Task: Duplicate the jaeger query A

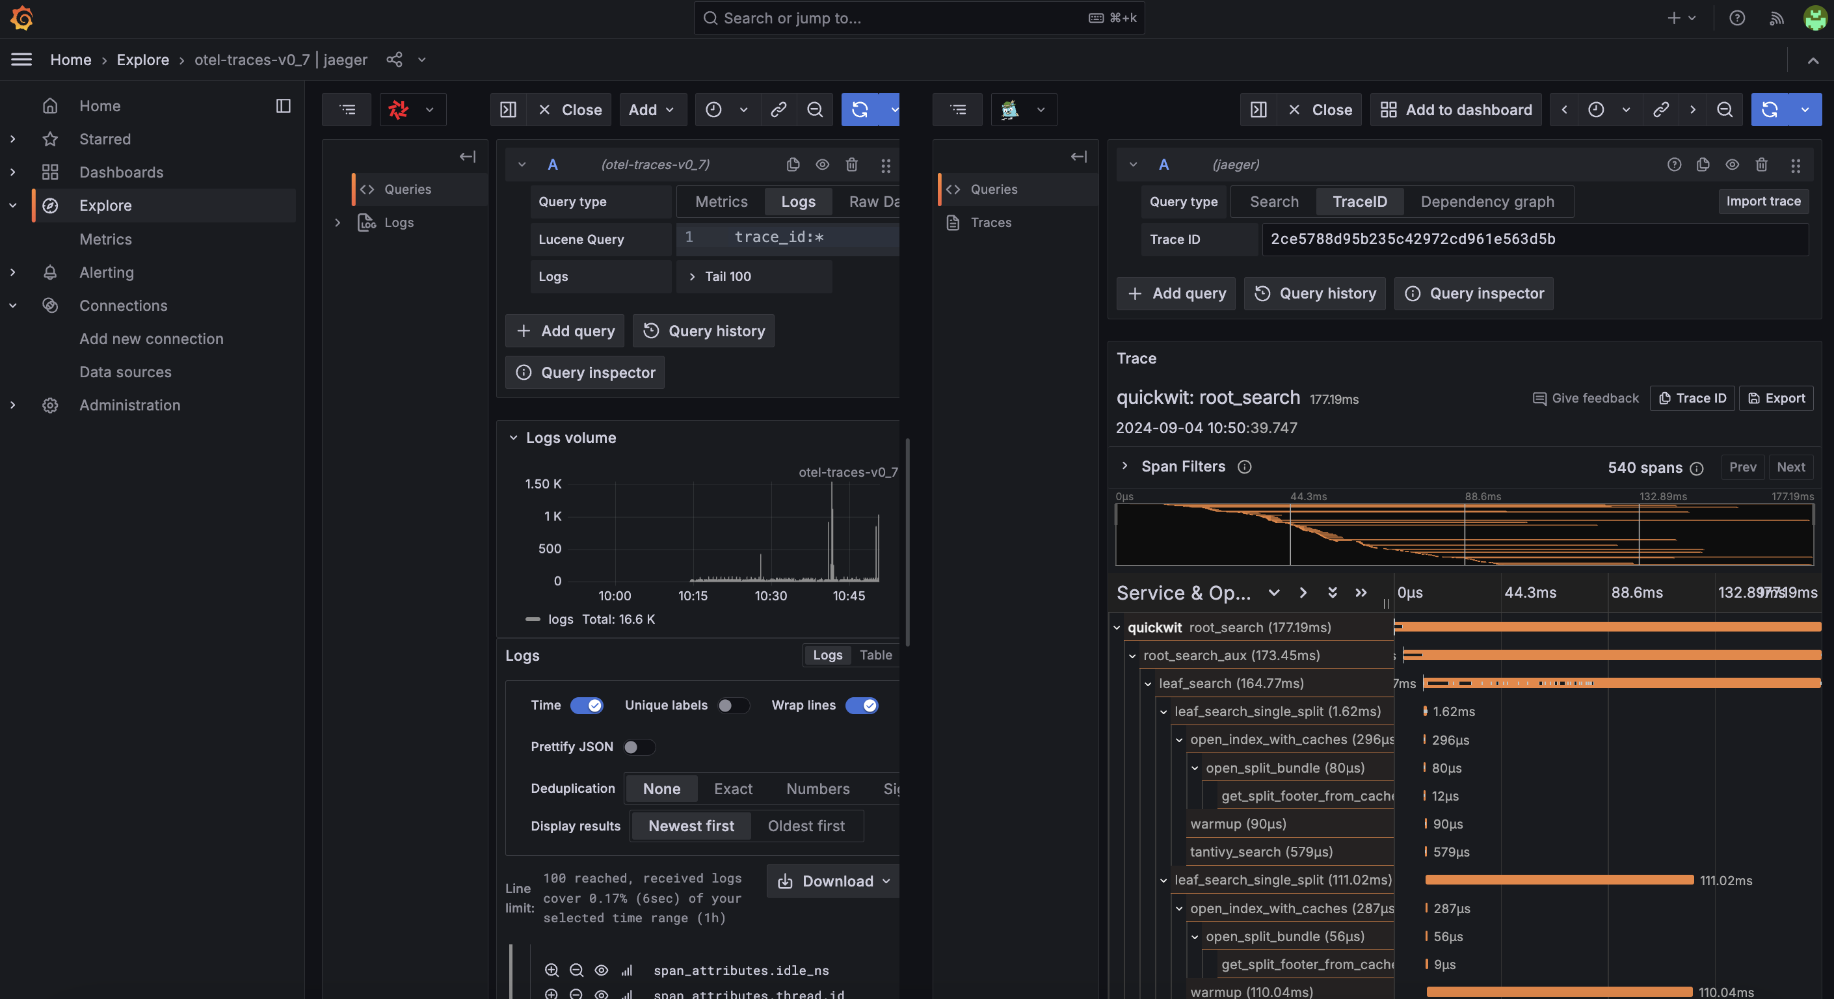Action: [1703, 165]
